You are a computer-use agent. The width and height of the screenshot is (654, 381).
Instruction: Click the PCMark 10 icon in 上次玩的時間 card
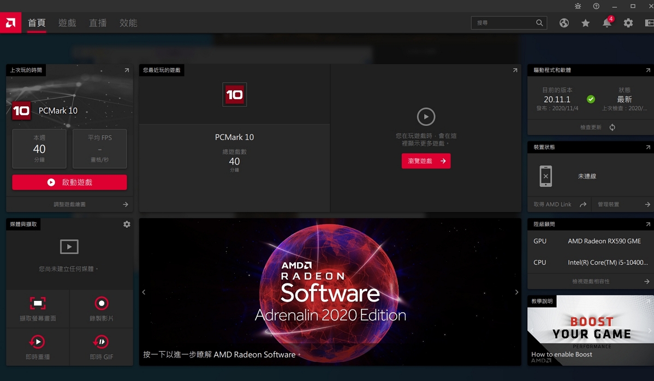(x=21, y=111)
